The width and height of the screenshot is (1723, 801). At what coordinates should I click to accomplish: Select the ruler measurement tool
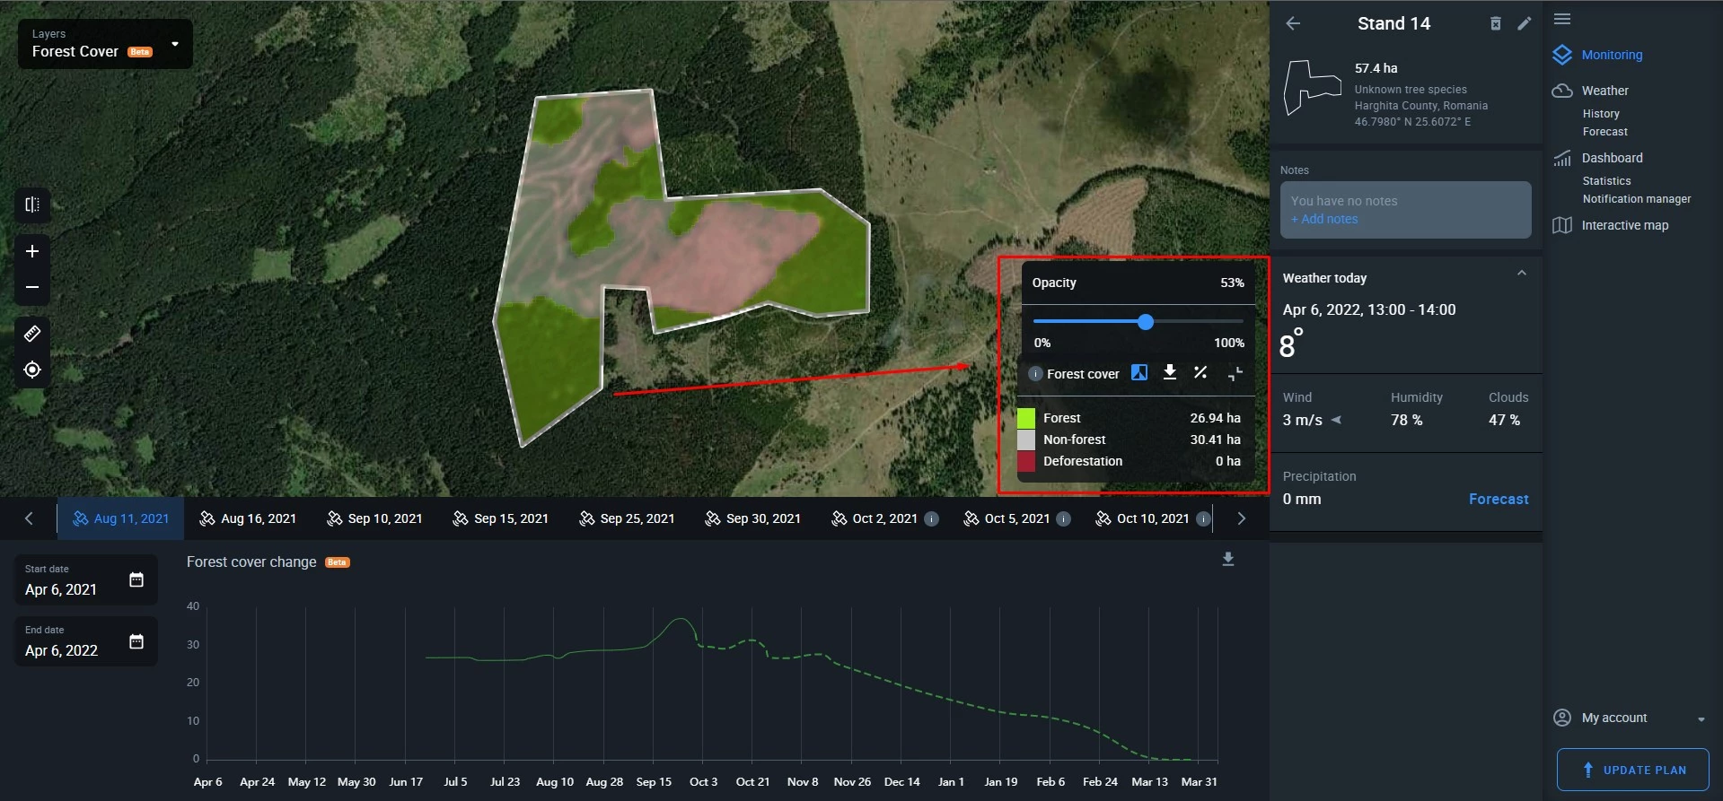(x=32, y=334)
